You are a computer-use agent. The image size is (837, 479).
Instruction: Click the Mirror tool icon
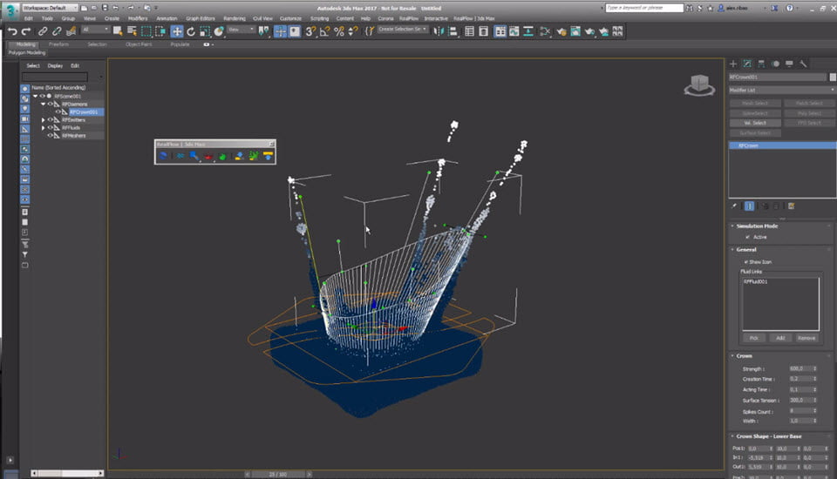439,31
